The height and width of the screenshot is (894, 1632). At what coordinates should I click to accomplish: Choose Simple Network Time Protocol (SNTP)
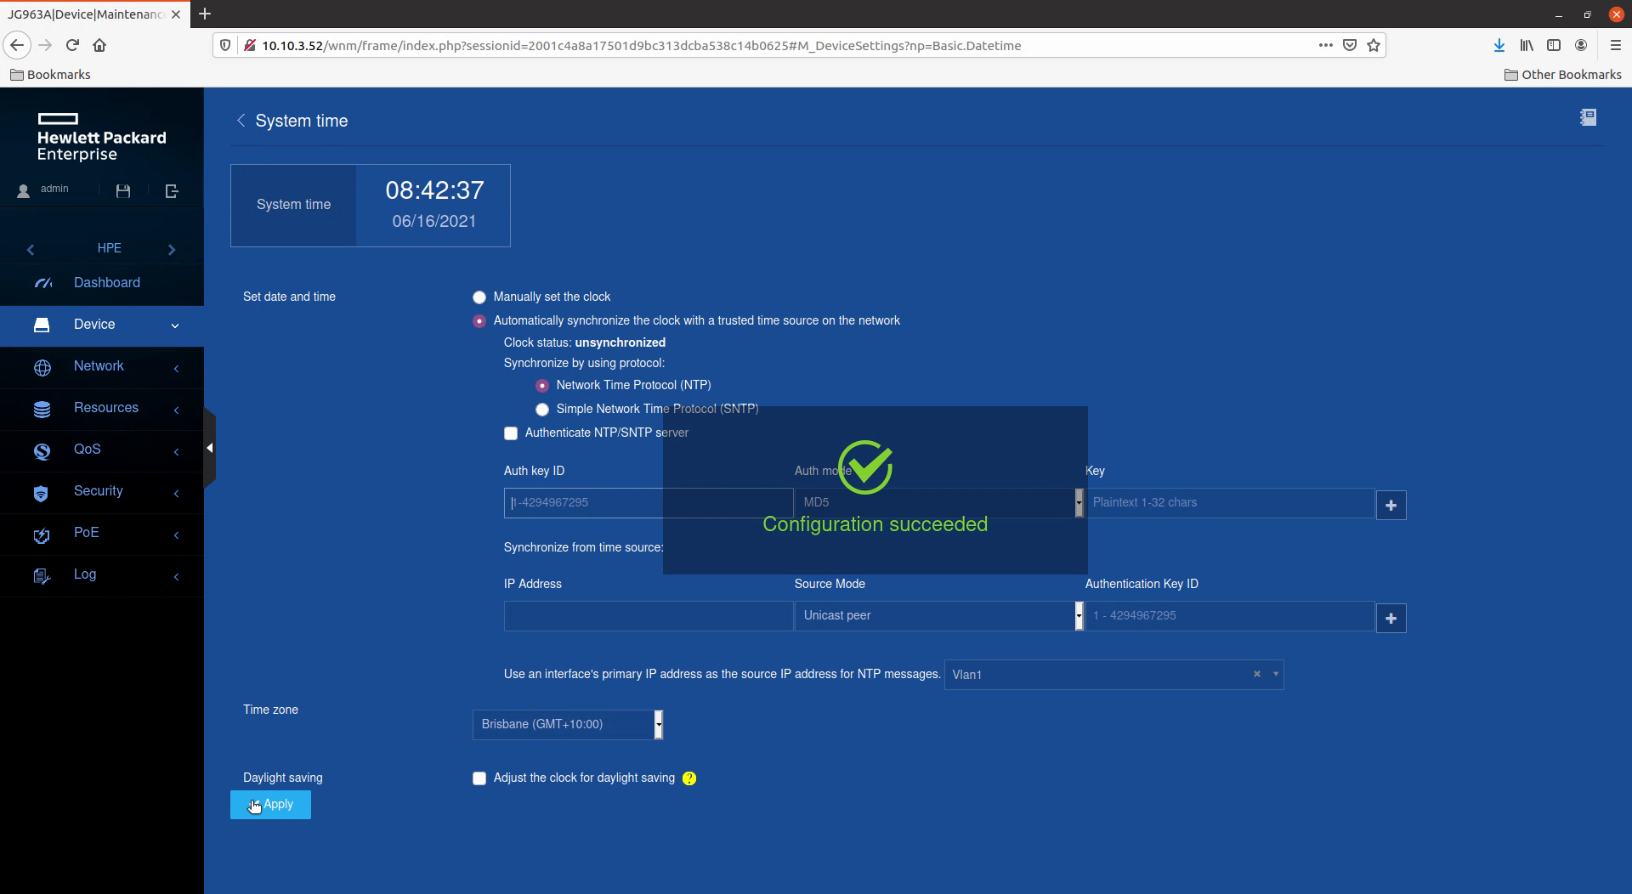pos(542,410)
